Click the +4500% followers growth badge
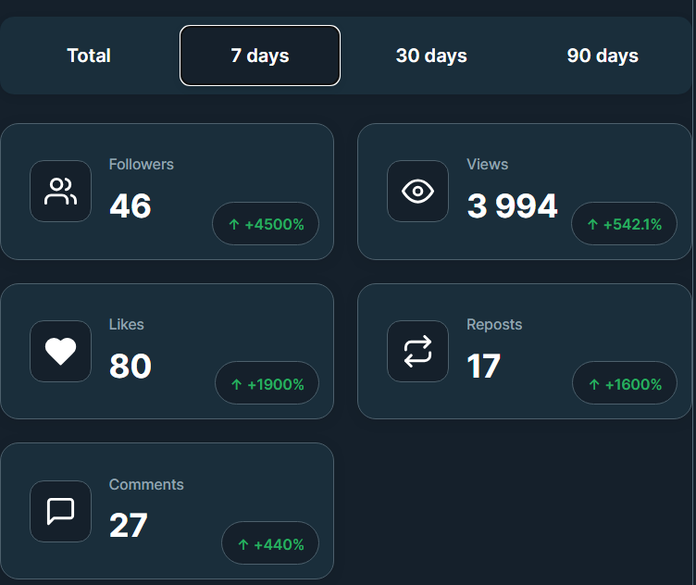Screen dimensions: 696x585 (266, 224)
